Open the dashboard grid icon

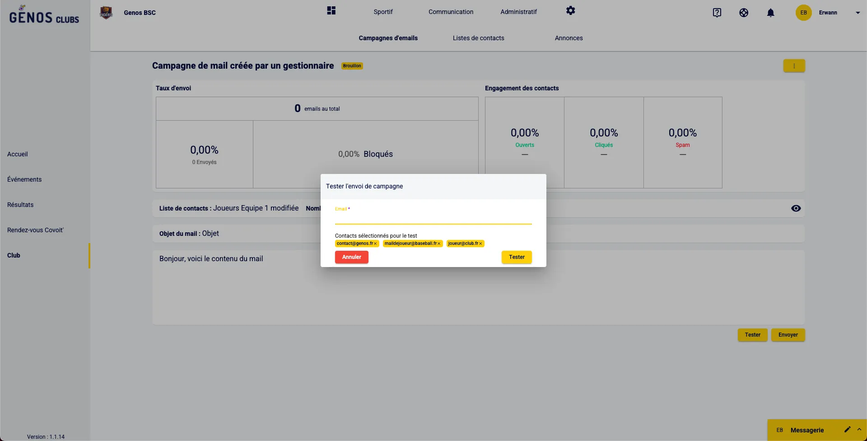coord(331,11)
